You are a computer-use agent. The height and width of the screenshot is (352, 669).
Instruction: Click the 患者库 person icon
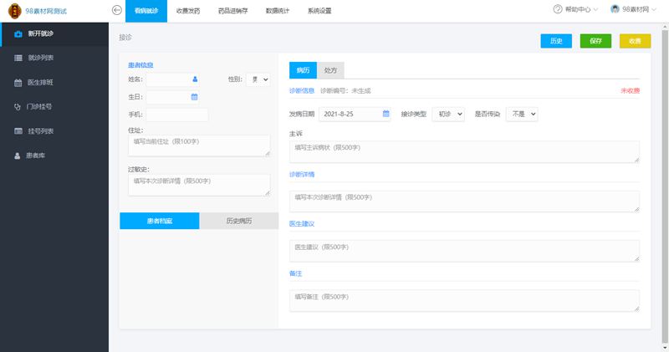click(18, 156)
